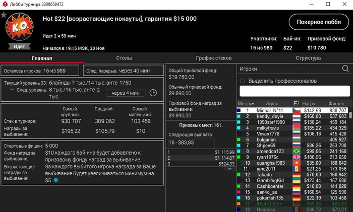
Task: Click Czech flag of Michal_N°11
Action: (297, 110)
